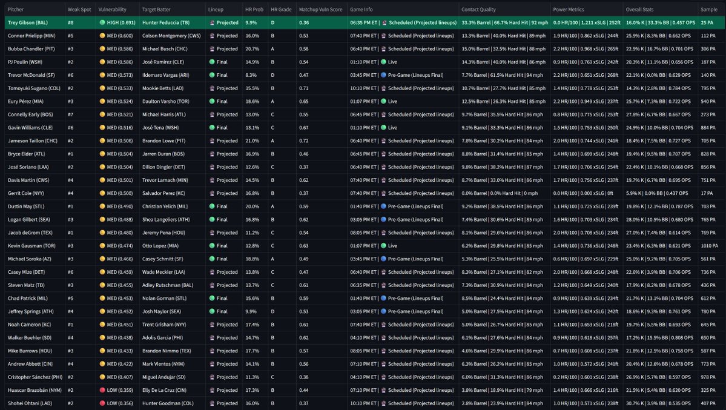Click the Game Info column header
This screenshot has width=726, height=410.
361,9
